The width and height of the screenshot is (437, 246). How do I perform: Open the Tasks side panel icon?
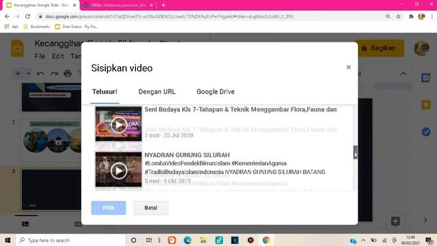tap(425, 132)
